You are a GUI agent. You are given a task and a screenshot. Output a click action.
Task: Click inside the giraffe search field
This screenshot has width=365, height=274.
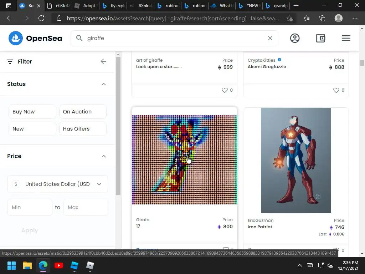(175, 38)
